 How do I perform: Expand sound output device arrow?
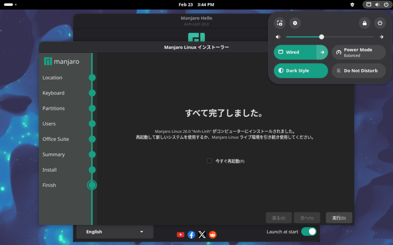coord(381,37)
